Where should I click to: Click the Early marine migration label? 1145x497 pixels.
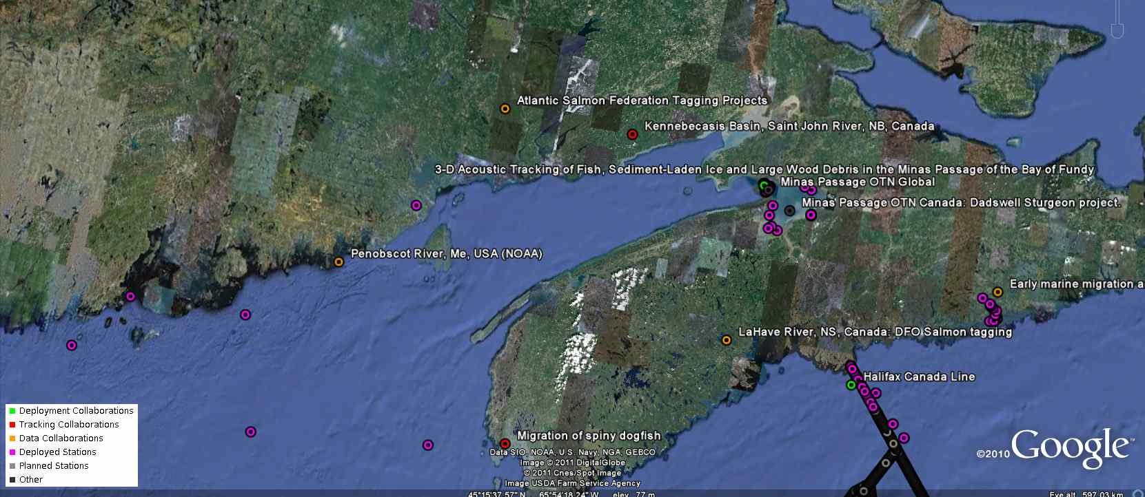(1076, 284)
